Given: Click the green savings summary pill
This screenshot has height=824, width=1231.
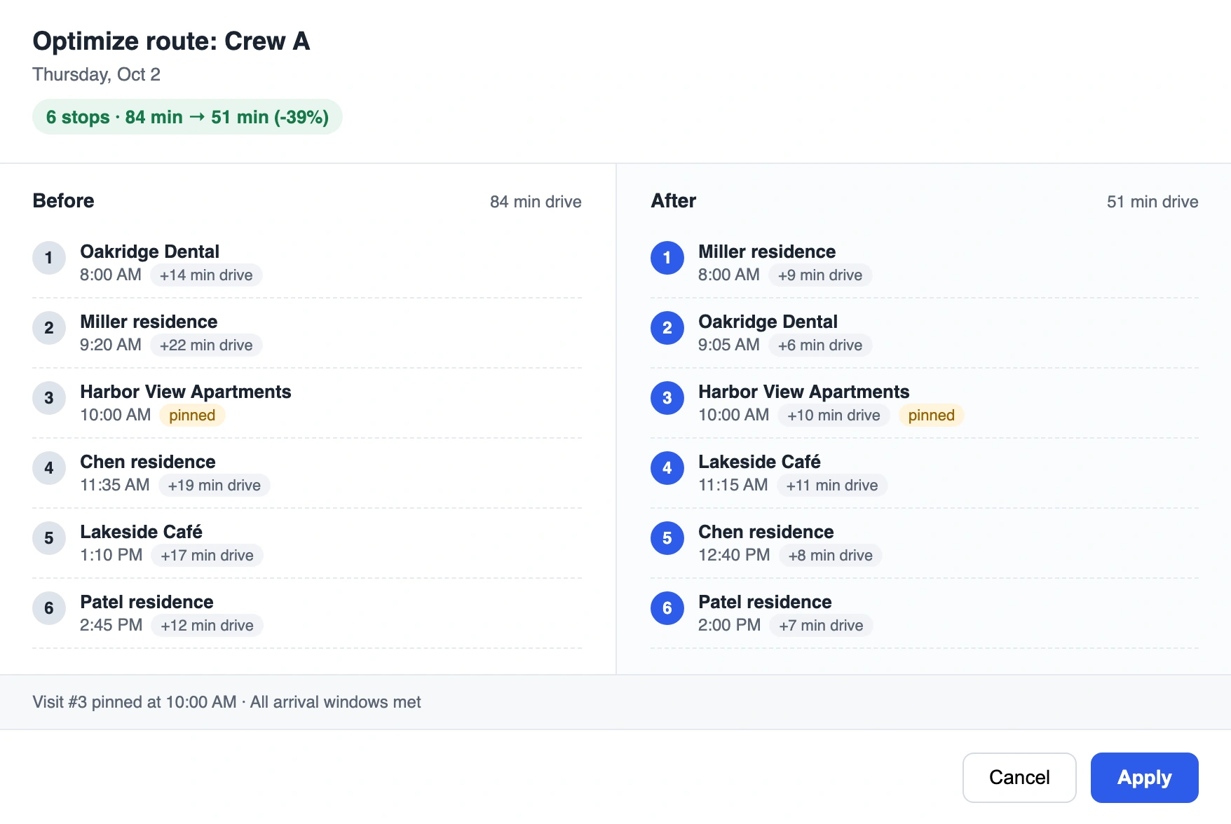Looking at the screenshot, I should [x=187, y=117].
